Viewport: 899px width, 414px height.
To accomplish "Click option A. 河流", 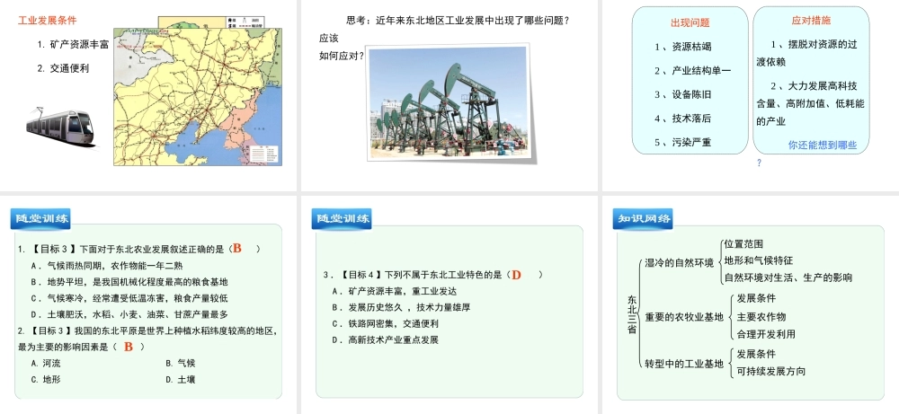I will click(x=46, y=363).
